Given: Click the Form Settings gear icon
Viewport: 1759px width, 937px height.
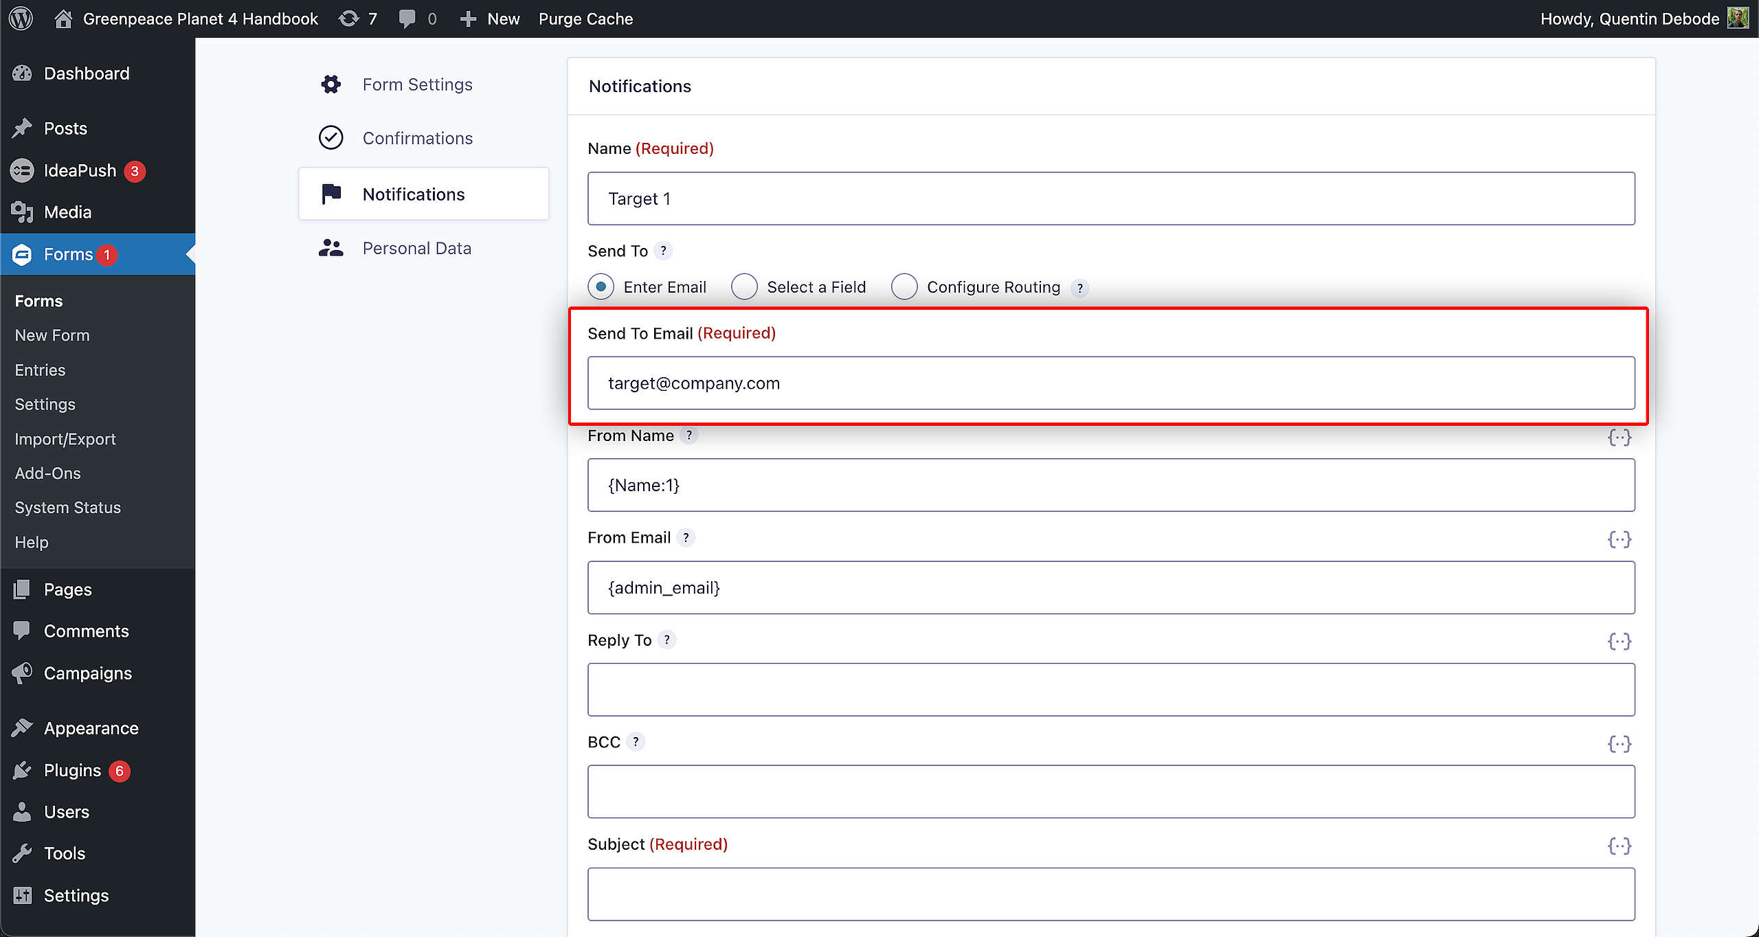Looking at the screenshot, I should pyautogui.click(x=331, y=84).
